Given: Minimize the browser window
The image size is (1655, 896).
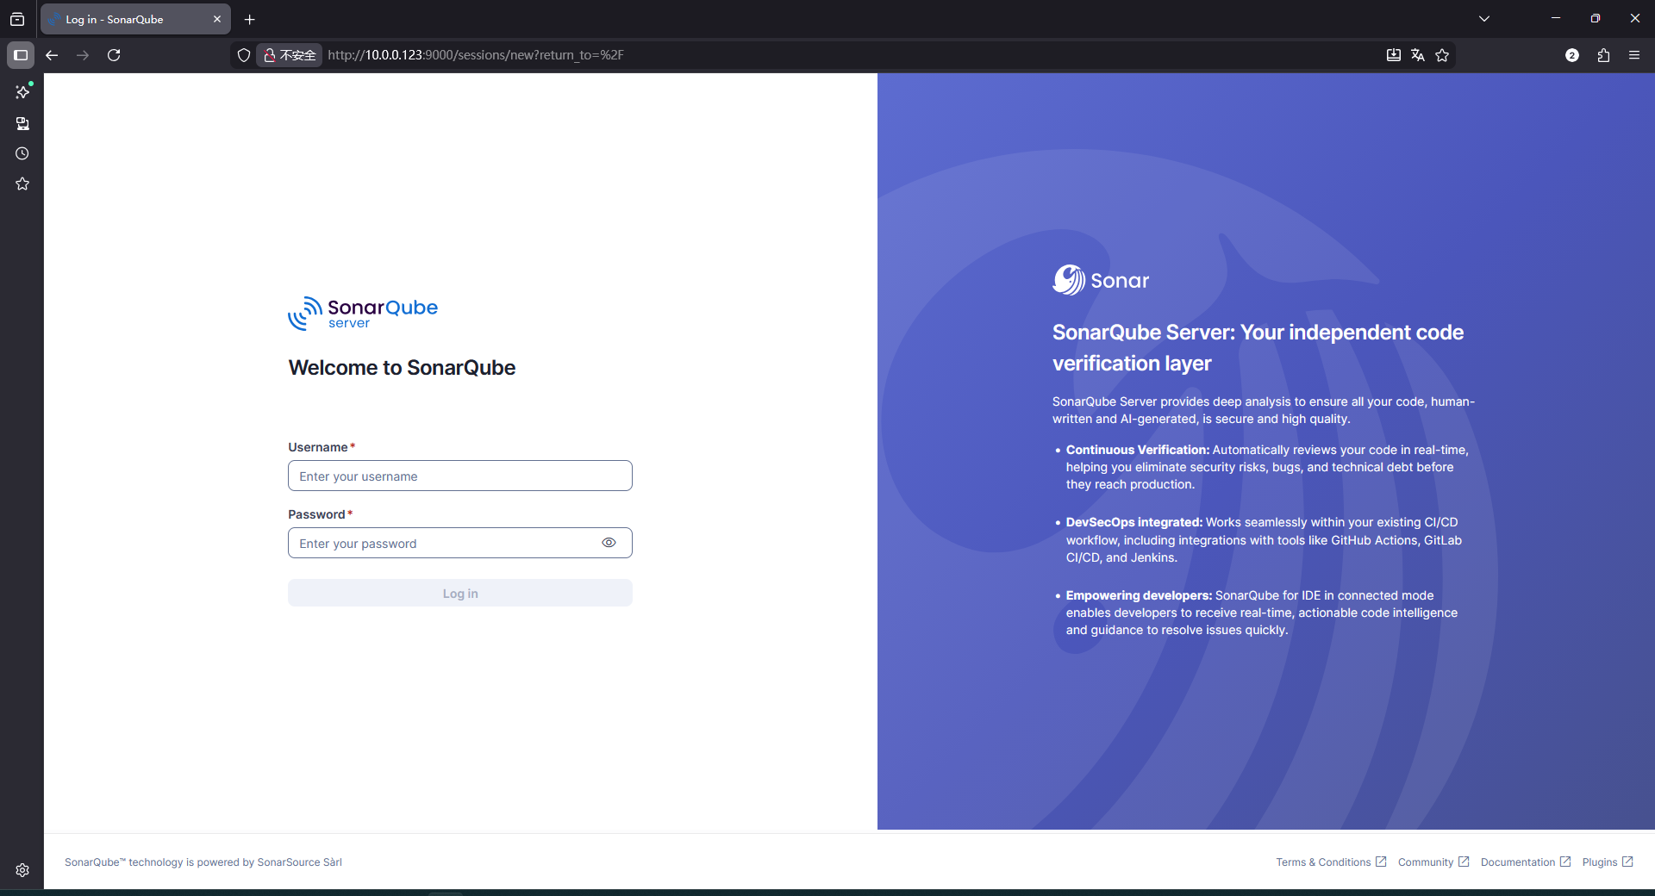Looking at the screenshot, I should 1556,18.
